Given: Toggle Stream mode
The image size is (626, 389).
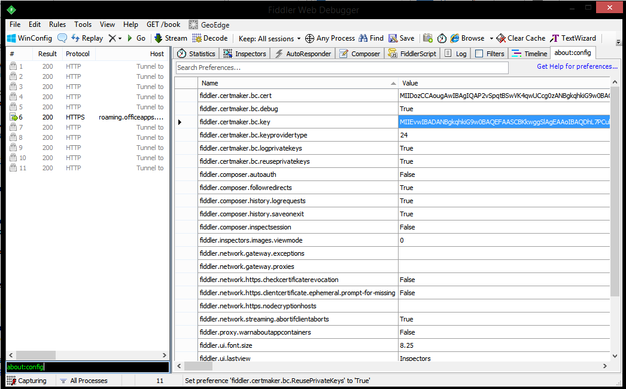Looking at the screenshot, I should tap(171, 38).
